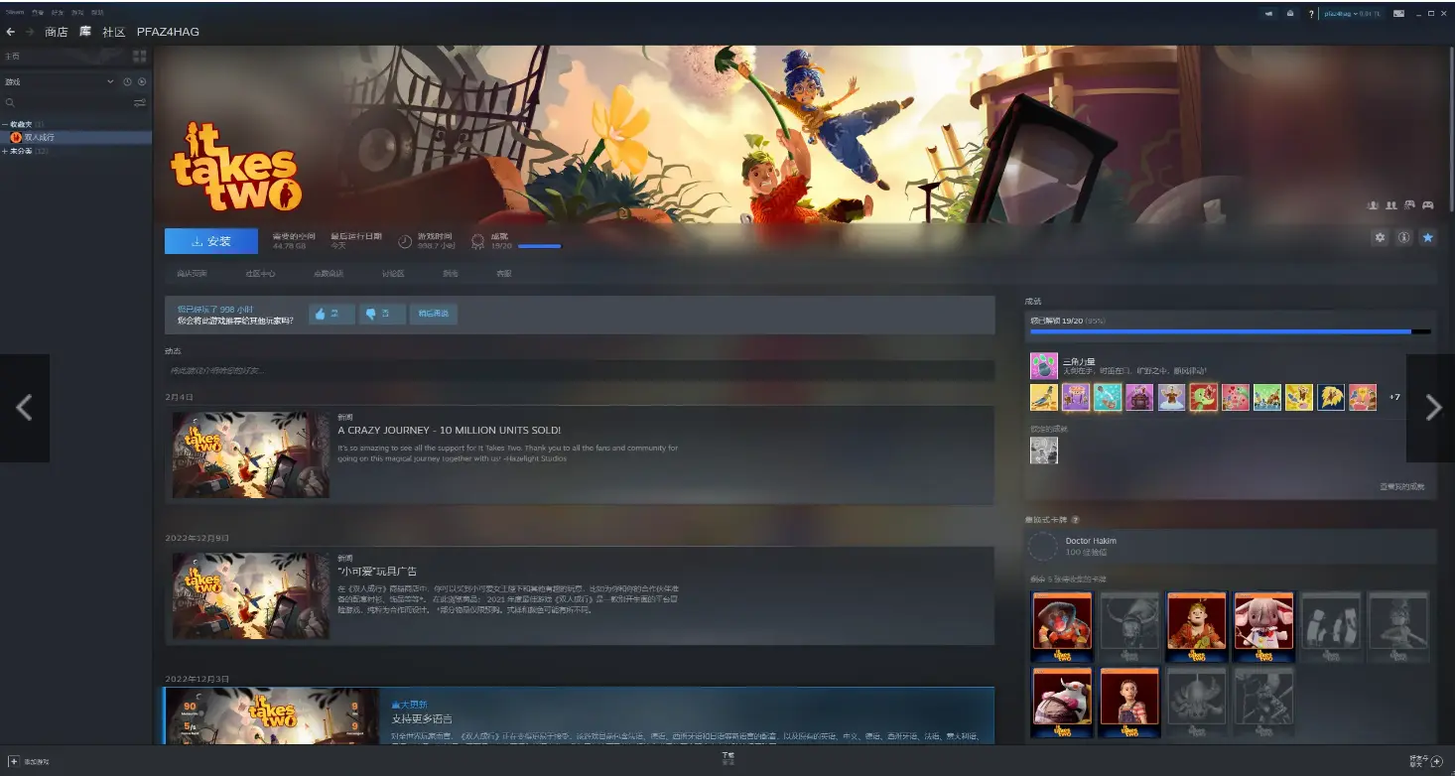1455x776 pixels.
Task: Click the recent activity clock icon in sidebar
Action: click(x=127, y=81)
